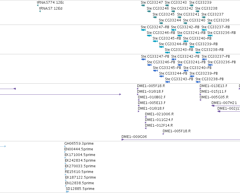Select BAC end DME1-011G24.F
Viewport: 240px width, 193px height.
(x=159, y=120)
